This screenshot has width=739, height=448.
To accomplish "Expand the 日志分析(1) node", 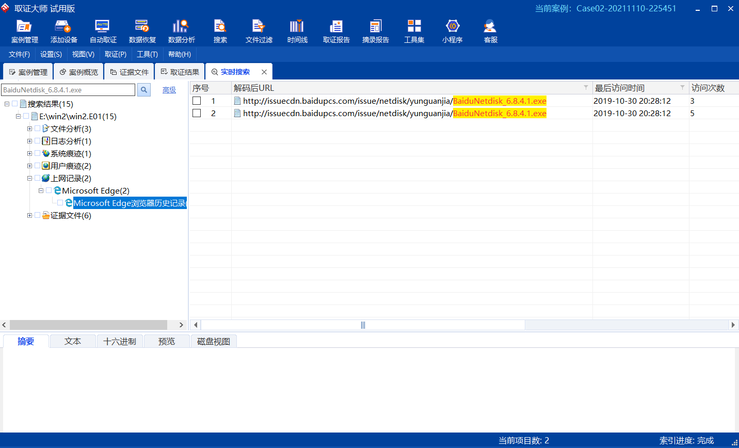I will point(29,141).
